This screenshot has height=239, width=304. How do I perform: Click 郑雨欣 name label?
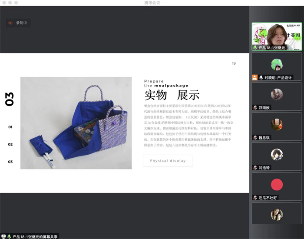coord(264,108)
